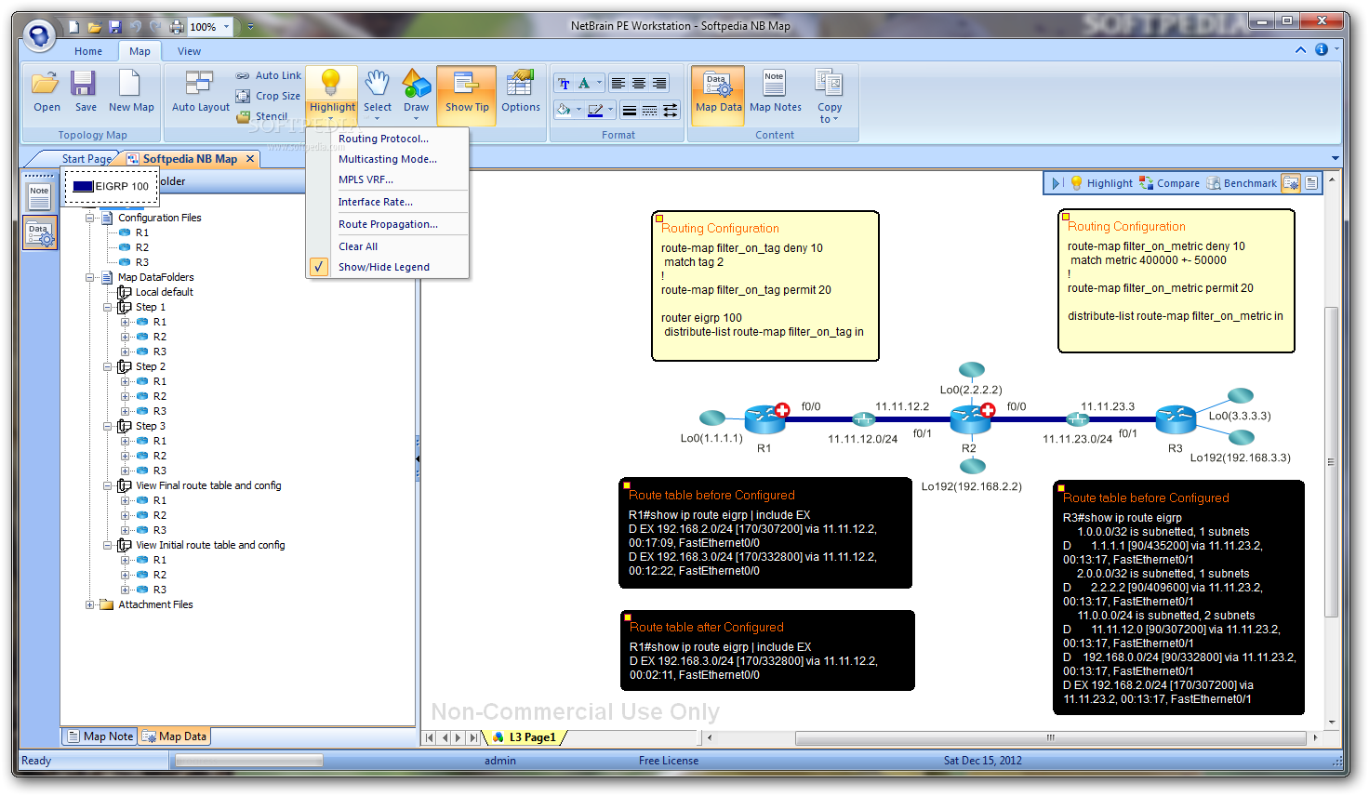Toggle Auto Link mode
The width and height of the screenshot is (1369, 796).
pos(268,75)
